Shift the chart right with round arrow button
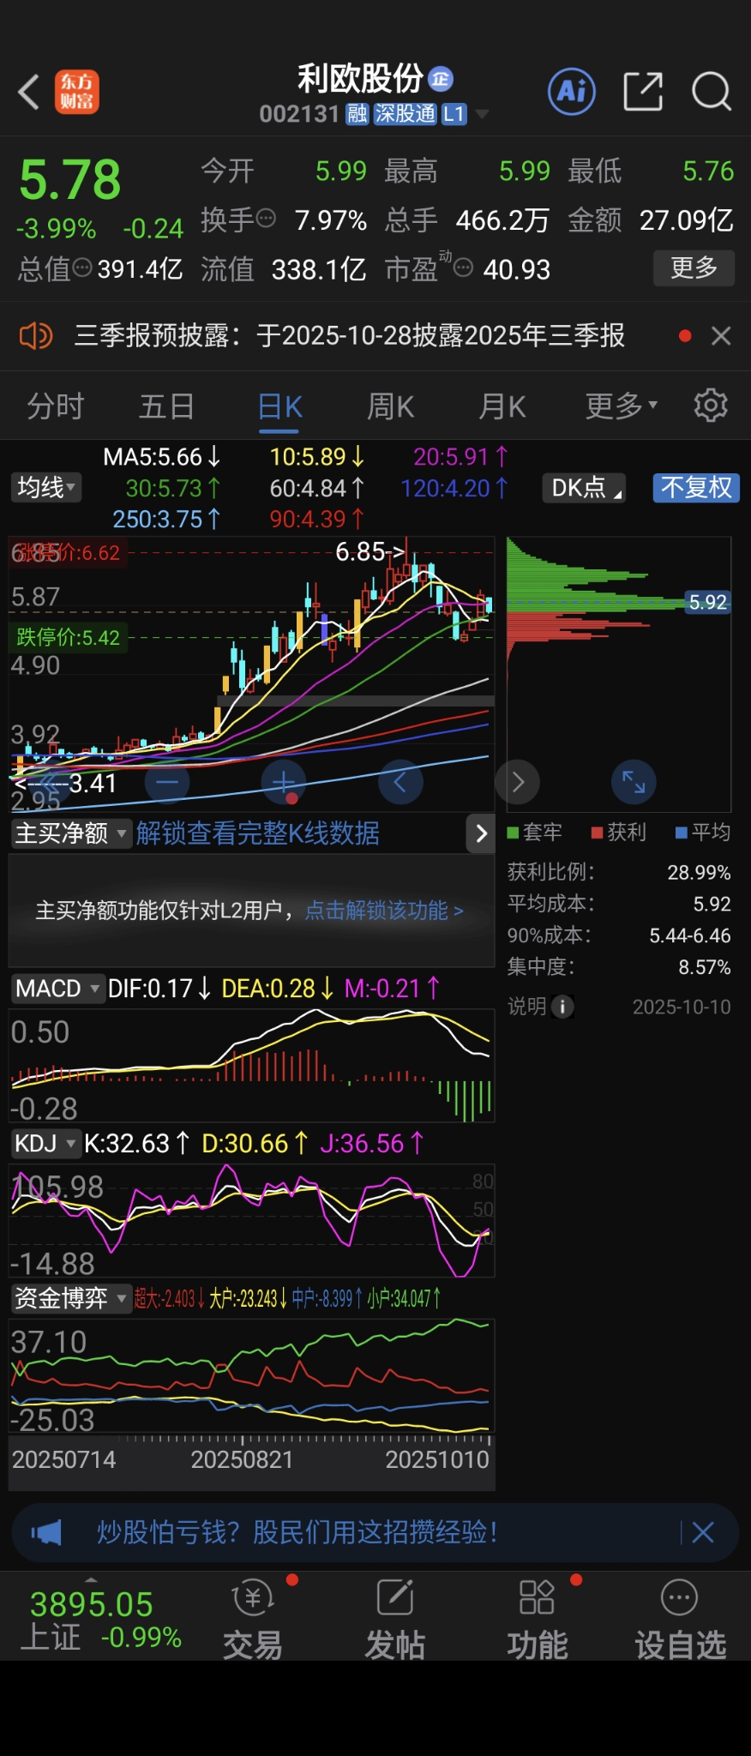The width and height of the screenshot is (751, 1756). pyautogui.click(x=518, y=782)
